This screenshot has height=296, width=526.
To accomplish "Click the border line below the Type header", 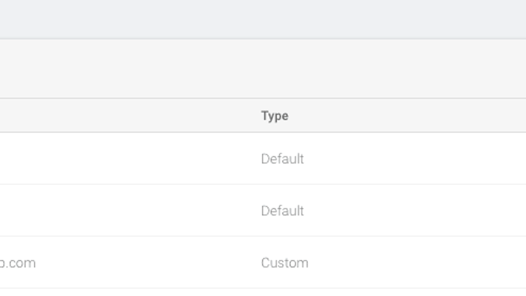I will [x=263, y=132].
